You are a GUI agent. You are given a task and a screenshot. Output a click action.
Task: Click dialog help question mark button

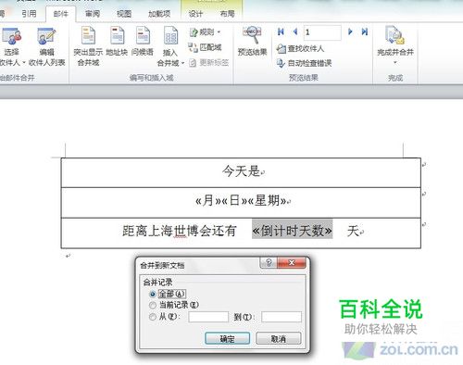pyautogui.click(x=269, y=263)
